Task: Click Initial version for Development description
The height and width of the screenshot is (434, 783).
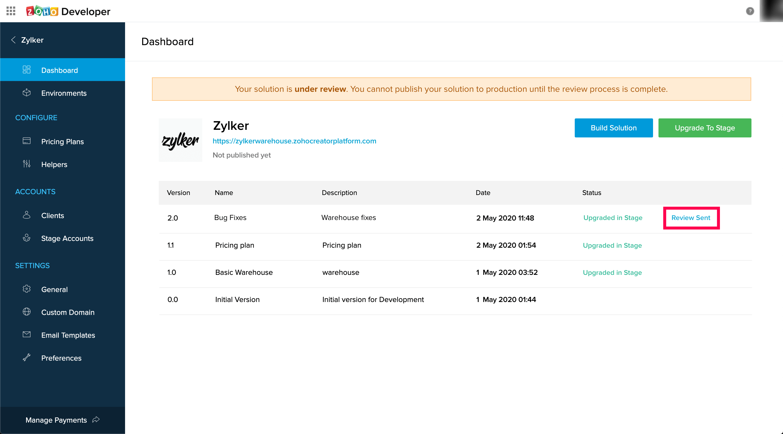Action: click(x=373, y=300)
